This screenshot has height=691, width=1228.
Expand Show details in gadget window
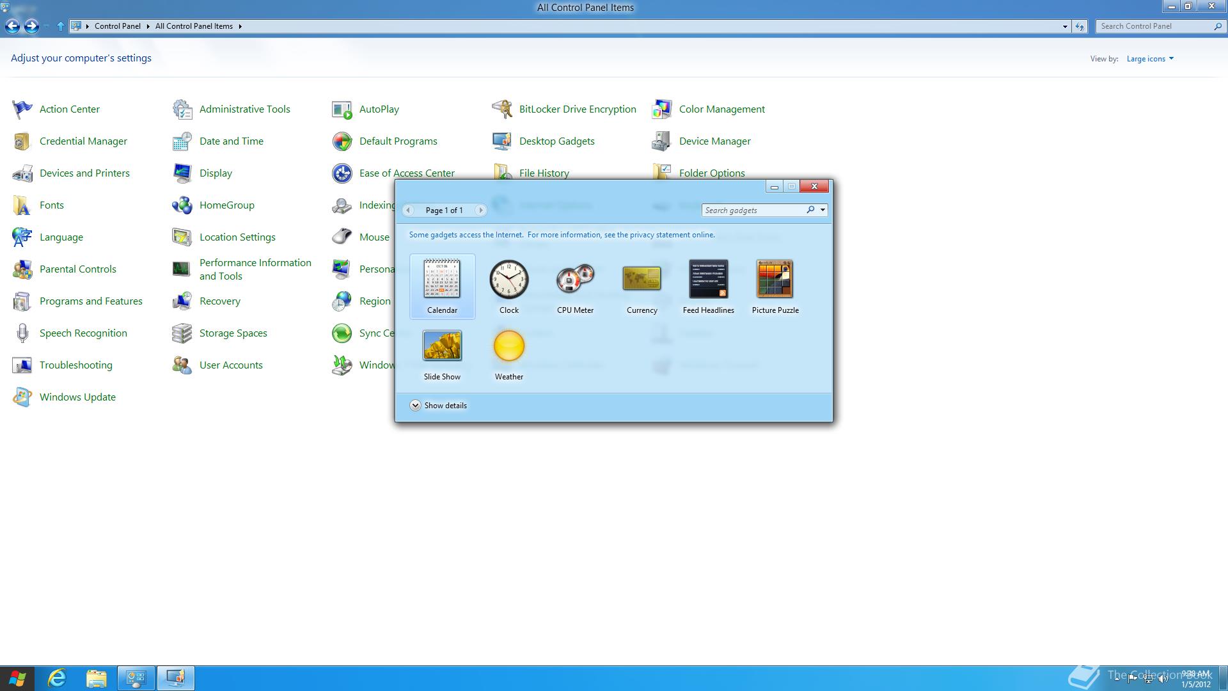pyautogui.click(x=439, y=406)
